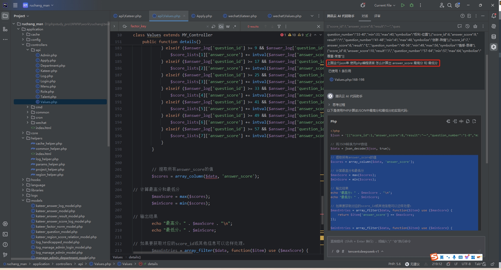Open filter search results icon

coord(279,26)
